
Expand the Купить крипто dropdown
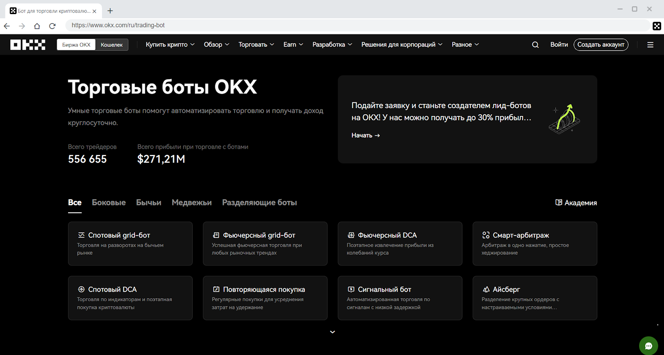pos(170,44)
